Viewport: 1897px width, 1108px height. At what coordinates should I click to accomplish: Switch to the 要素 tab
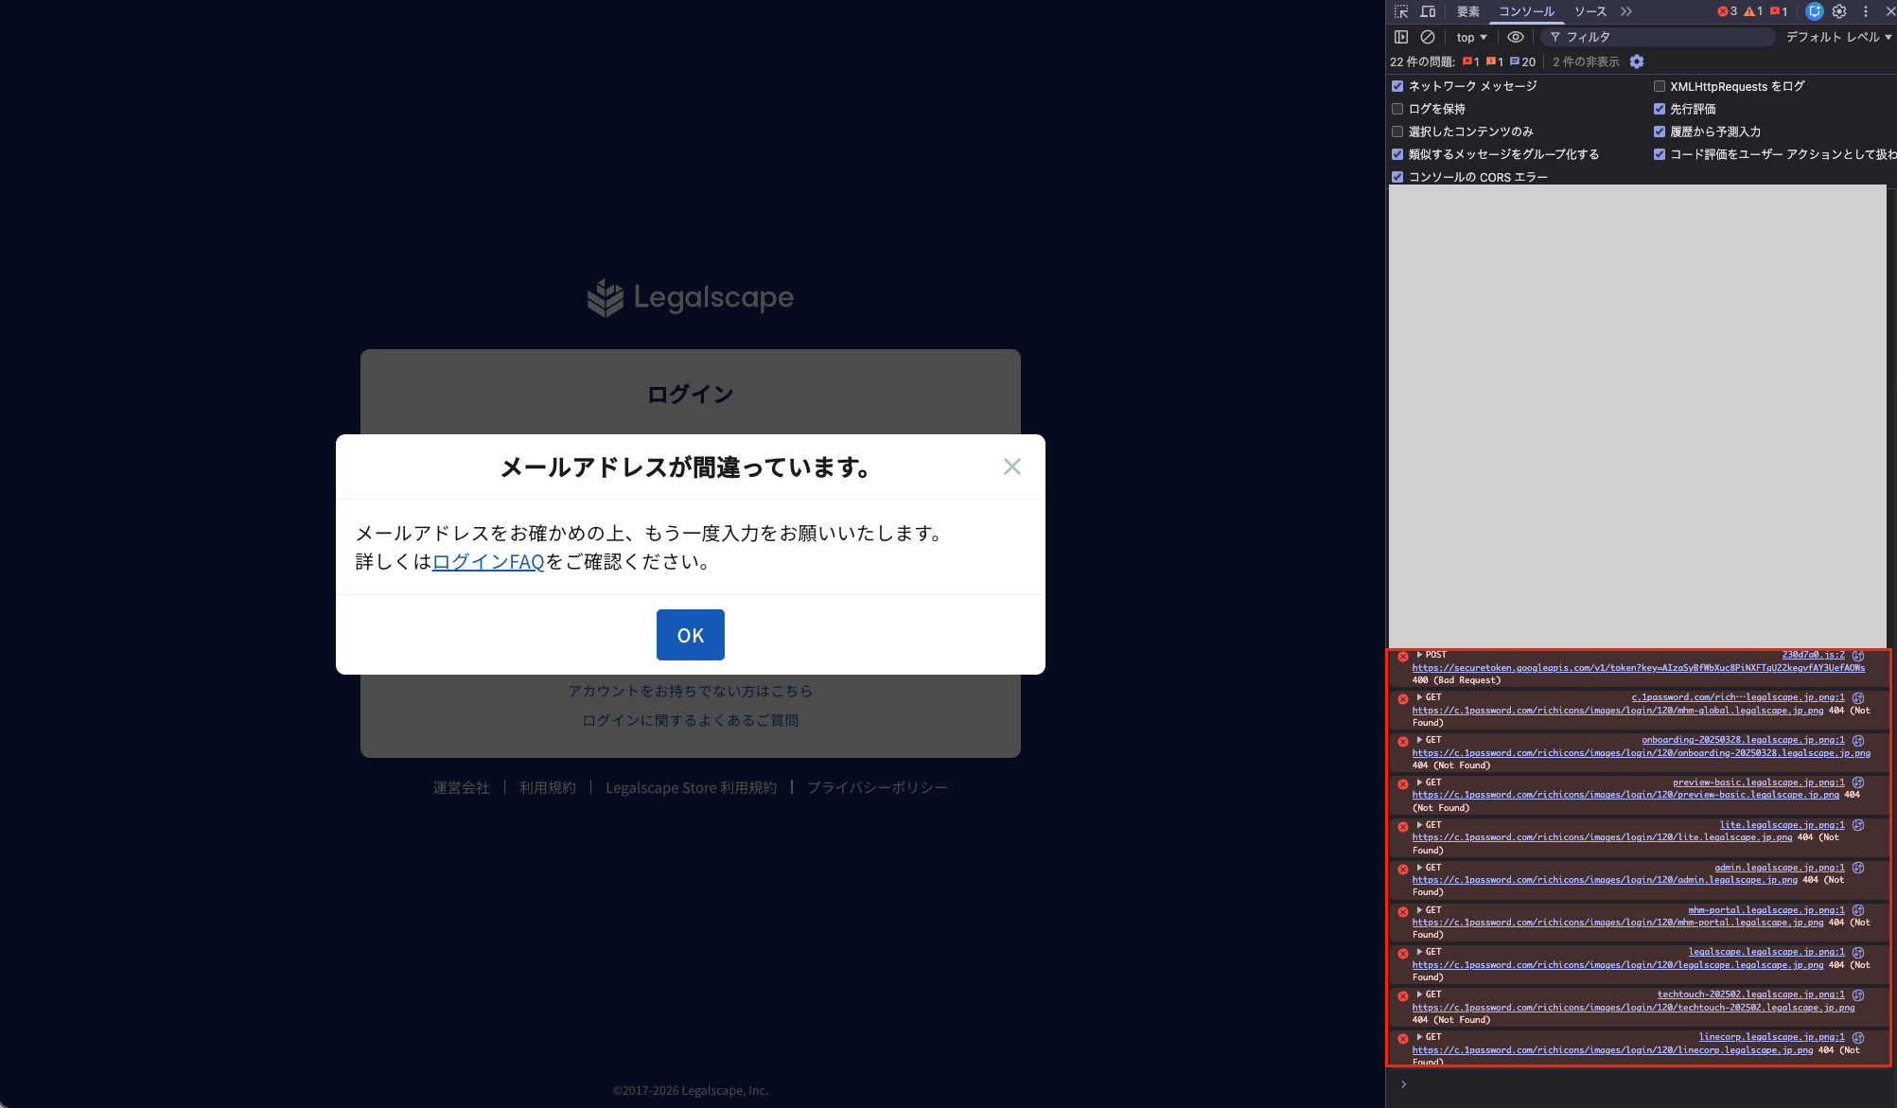(1468, 11)
